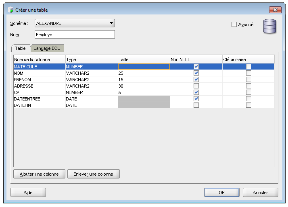Select the Table tab
The image size is (288, 207).
(20, 48)
